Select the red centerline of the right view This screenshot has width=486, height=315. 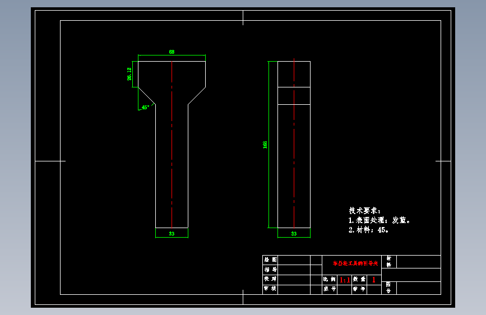294,145
